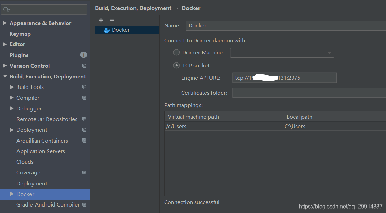
Task: Collapse the Build, Execution, Deployment section
Action: point(5,77)
